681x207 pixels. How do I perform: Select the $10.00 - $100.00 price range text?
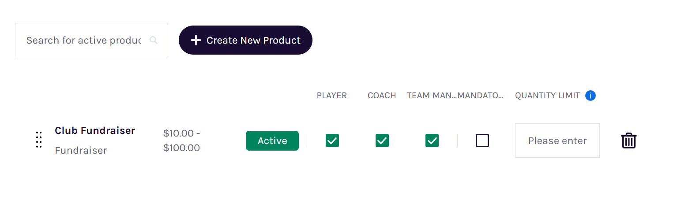coord(182,140)
